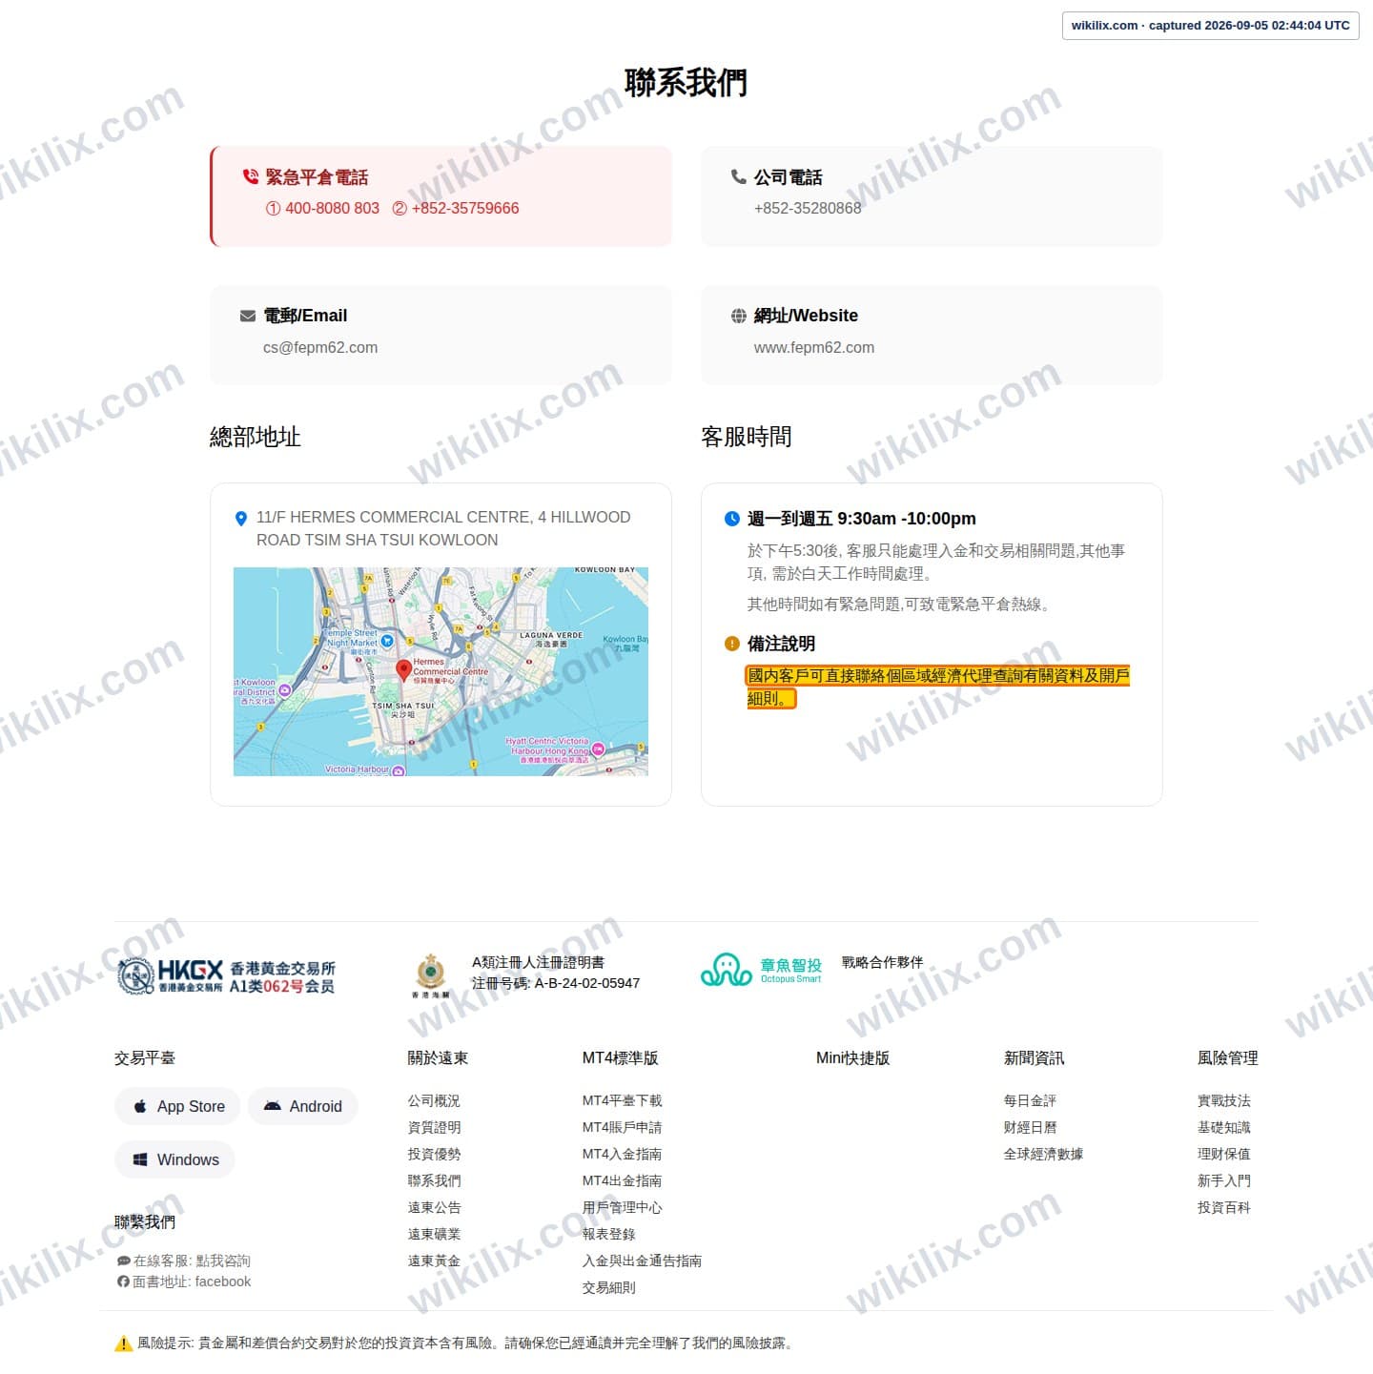This screenshot has height=1374, width=1373.
Task: Click the orange remarks warning icon
Action: [732, 644]
